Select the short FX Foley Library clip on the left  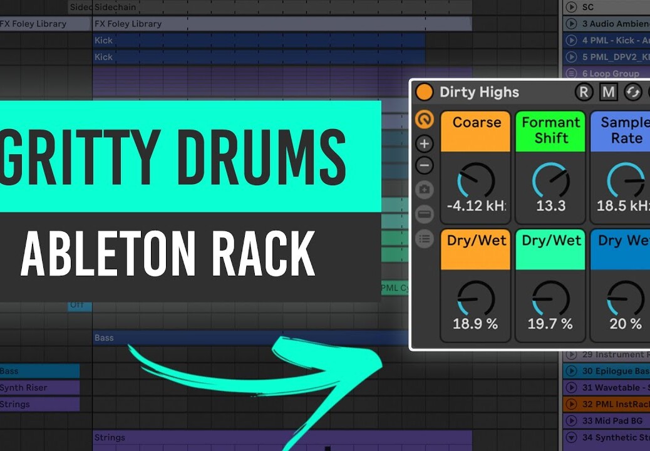[x=44, y=24]
